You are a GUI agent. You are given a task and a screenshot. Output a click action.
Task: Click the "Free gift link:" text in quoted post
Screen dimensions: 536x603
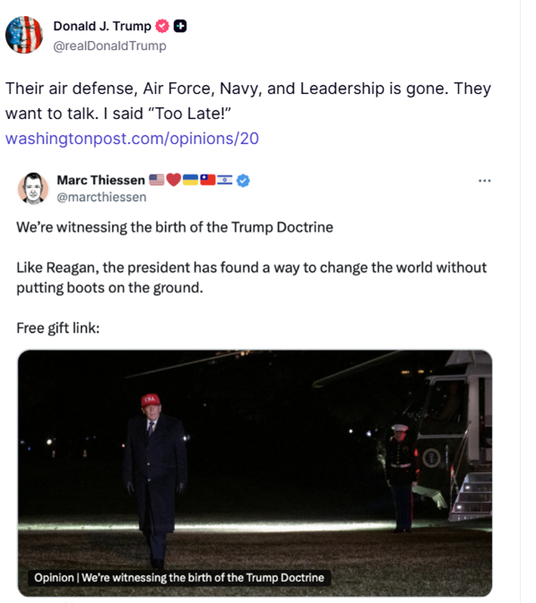pos(58,327)
